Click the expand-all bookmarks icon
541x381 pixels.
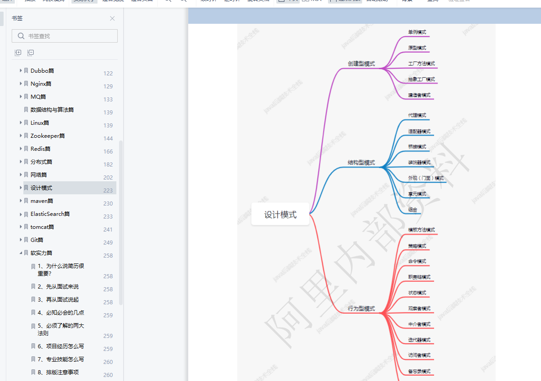click(18, 53)
